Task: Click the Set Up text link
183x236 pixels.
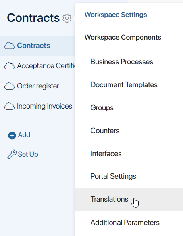Action: (x=28, y=155)
